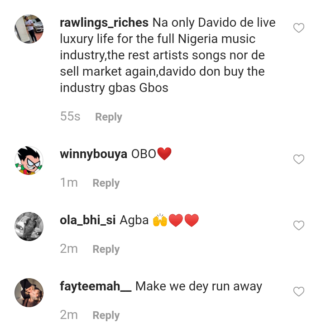
Task: Go to the winnybouya username link
Action: pyautogui.click(x=93, y=154)
